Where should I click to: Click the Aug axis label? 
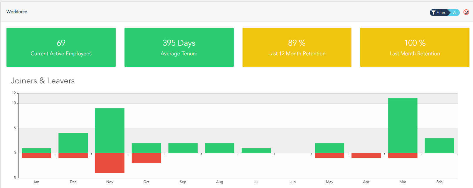pyautogui.click(x=220, y=182)
